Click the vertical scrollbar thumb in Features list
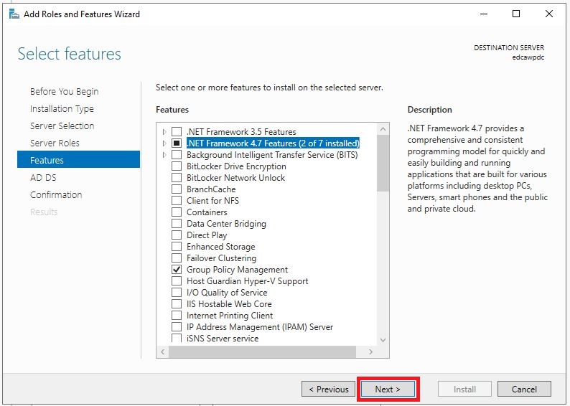 point(383,163)
